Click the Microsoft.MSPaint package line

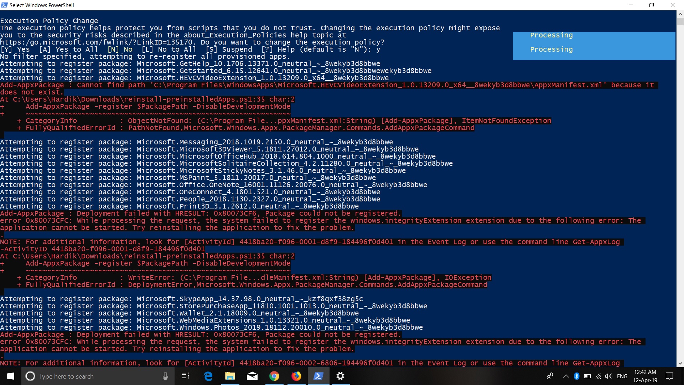[x=188, y=178]
